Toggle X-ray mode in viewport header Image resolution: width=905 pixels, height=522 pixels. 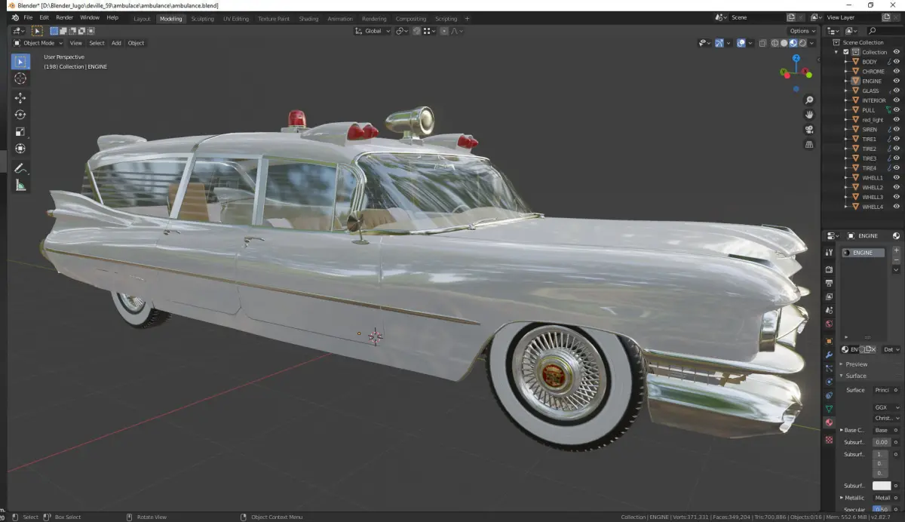[763, 43]
